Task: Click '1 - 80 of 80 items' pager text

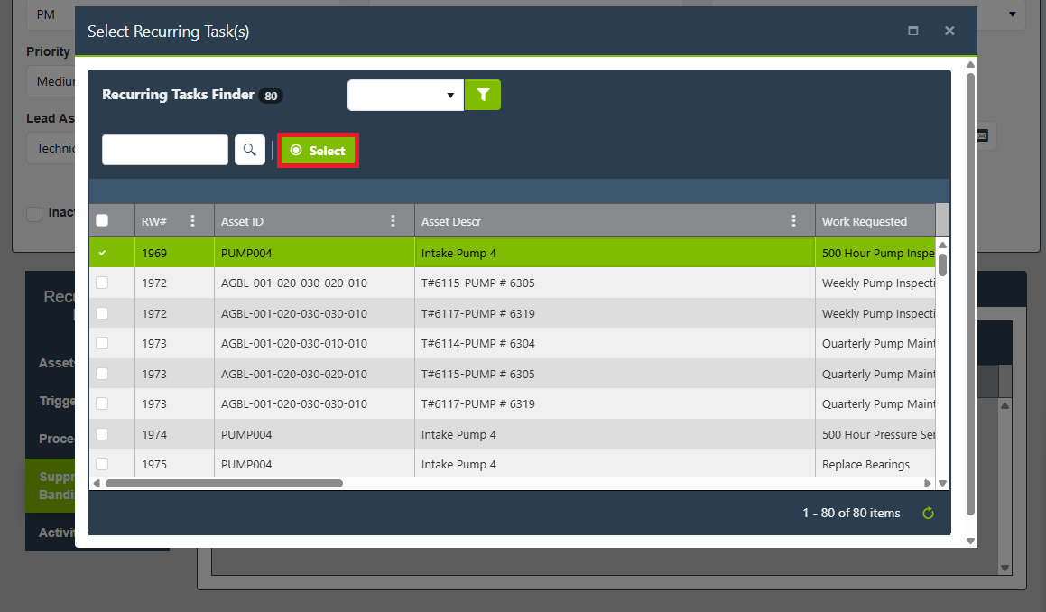Action: [x=851, y=513]
